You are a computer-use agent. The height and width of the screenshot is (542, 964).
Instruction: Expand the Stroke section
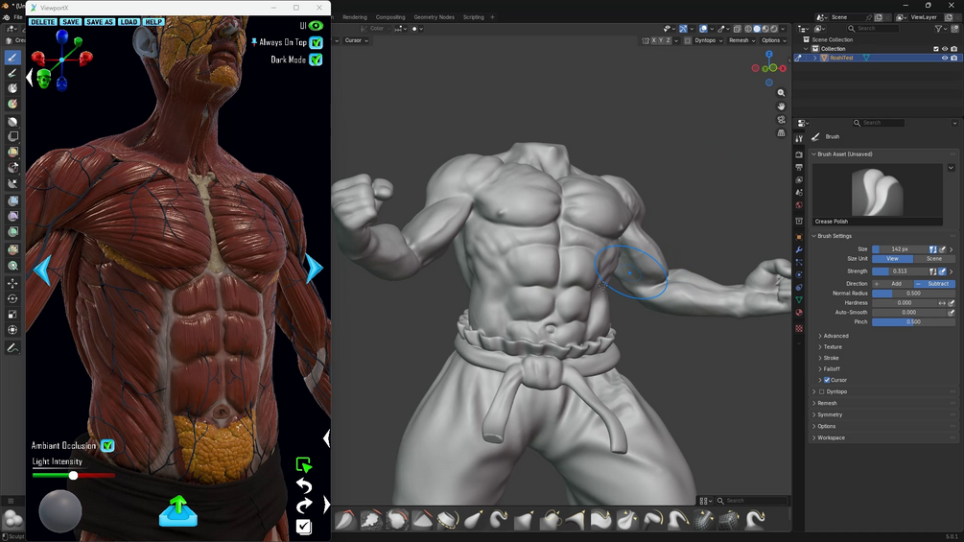(829, 358)
